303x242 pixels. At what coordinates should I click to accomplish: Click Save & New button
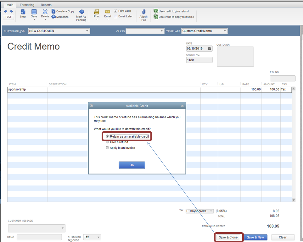(x=255, y=237)
